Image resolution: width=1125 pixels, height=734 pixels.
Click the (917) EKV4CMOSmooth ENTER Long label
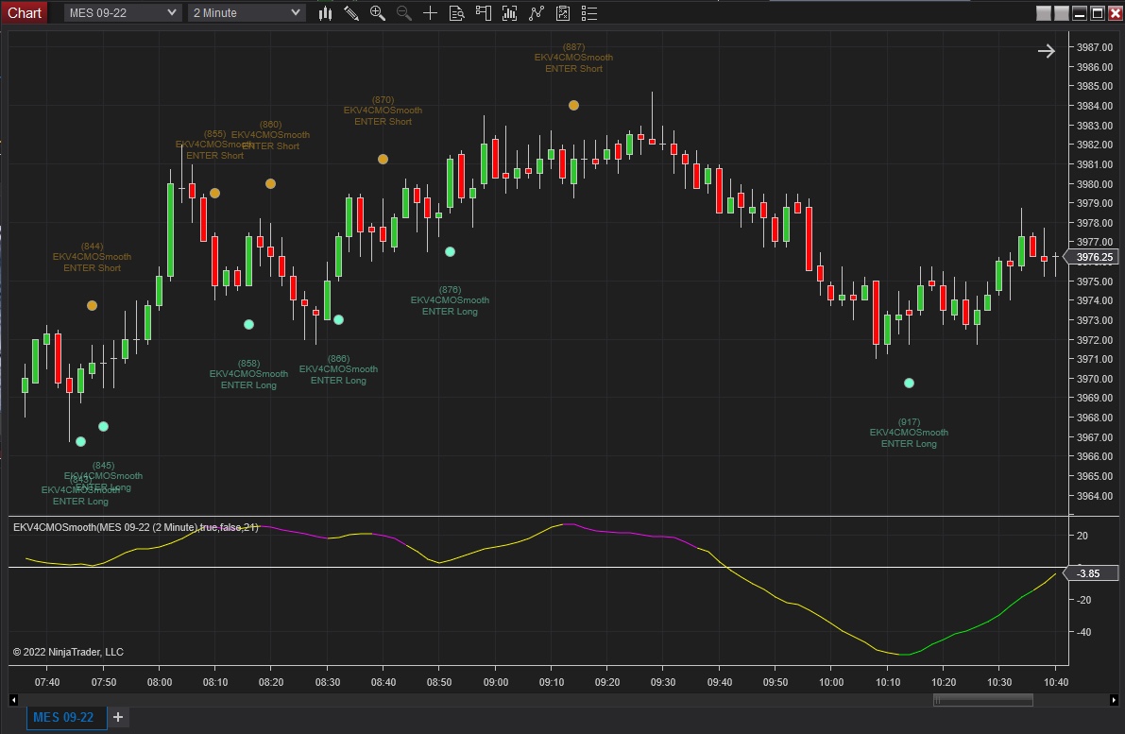coord(909,433)
